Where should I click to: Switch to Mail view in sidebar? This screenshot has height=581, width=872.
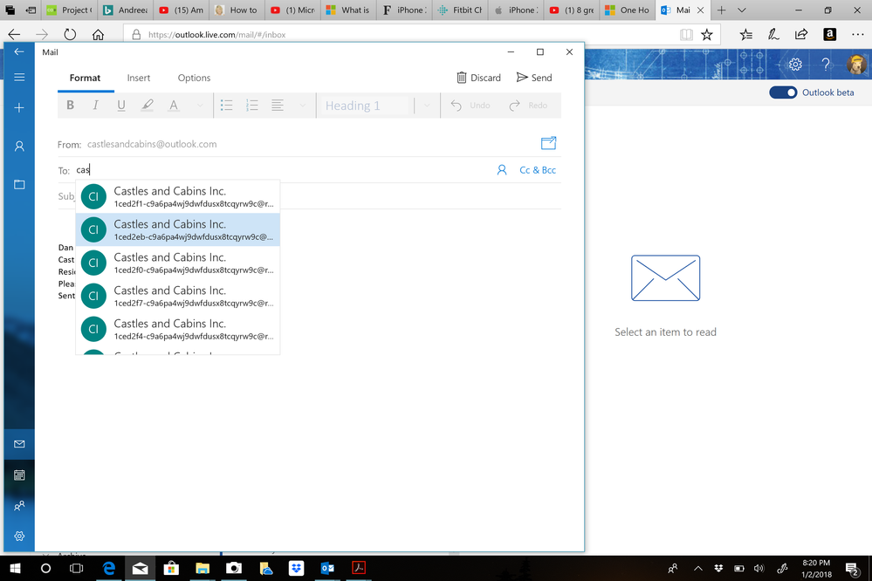click(x=19, y=444)
